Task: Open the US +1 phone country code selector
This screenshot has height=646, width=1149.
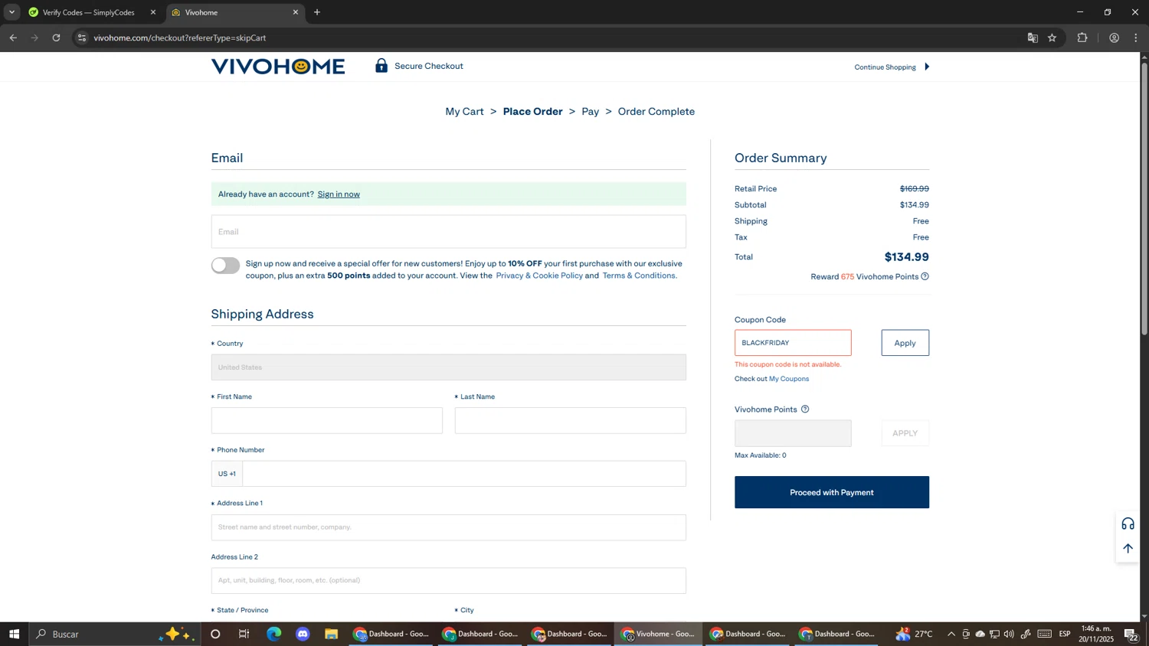Action: (227, 474)
